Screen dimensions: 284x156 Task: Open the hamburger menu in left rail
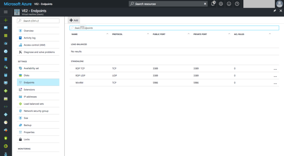click(6, 12)
